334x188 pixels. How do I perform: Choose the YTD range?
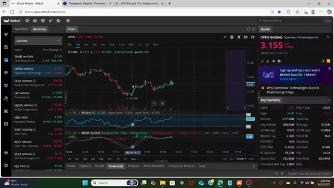click(x=110, y=159)
